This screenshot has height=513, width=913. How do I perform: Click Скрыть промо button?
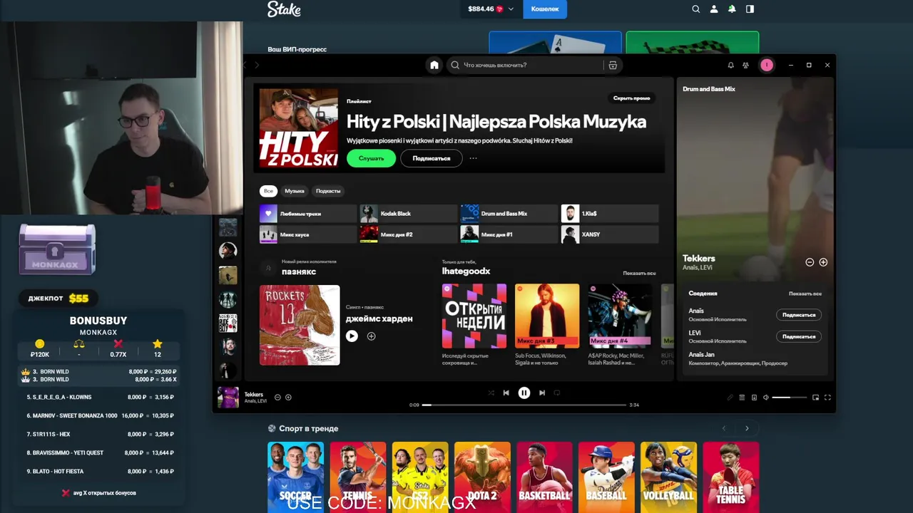[631, 98]
